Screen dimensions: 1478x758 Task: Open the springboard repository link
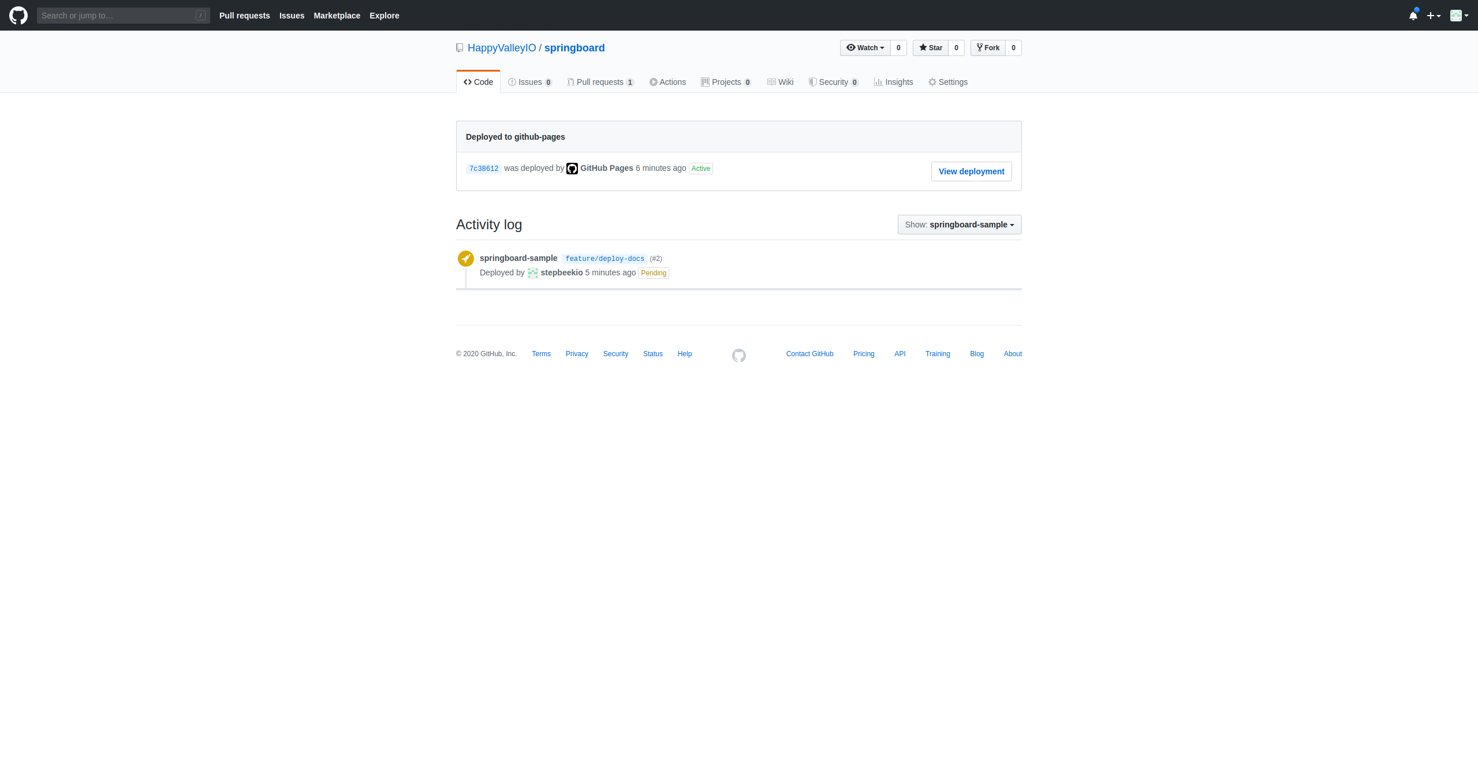pyautogui.click(x=574, y=48)
